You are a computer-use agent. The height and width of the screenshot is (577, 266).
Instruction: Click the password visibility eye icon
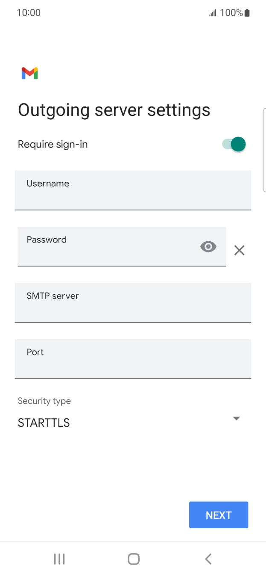tap(208, 246)
